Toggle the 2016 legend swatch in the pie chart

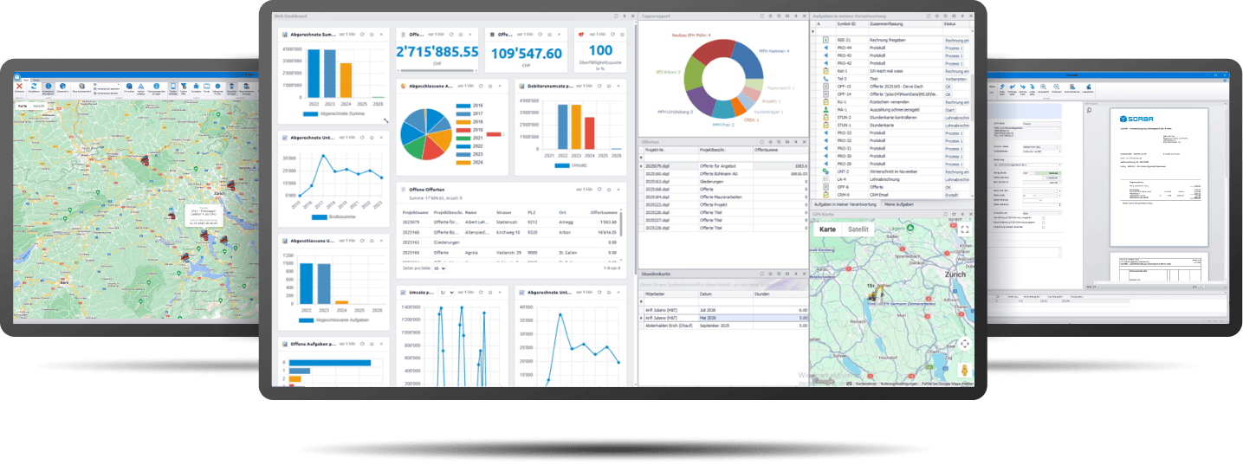tap(463, 106)
